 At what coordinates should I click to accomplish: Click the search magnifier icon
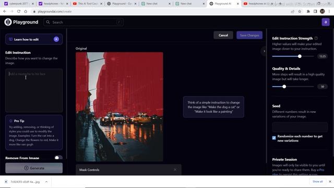(x=48, y=22)
